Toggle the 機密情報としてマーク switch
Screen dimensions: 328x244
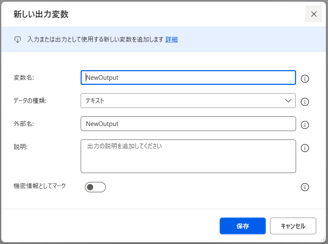95,187
